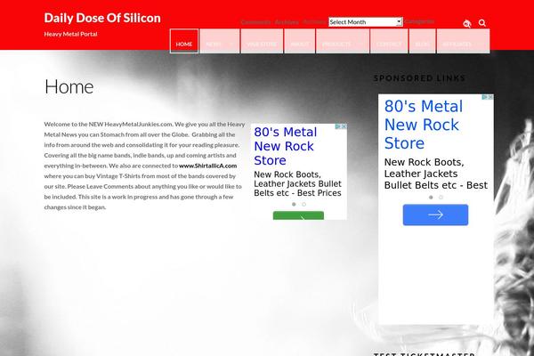
Task: Open the store menu item after NEWS
Action: coord(262,41)
